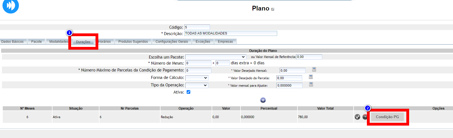Screen dimensions: 453x138
Task: Click the red minus remove icon in row
Action: 365,117
